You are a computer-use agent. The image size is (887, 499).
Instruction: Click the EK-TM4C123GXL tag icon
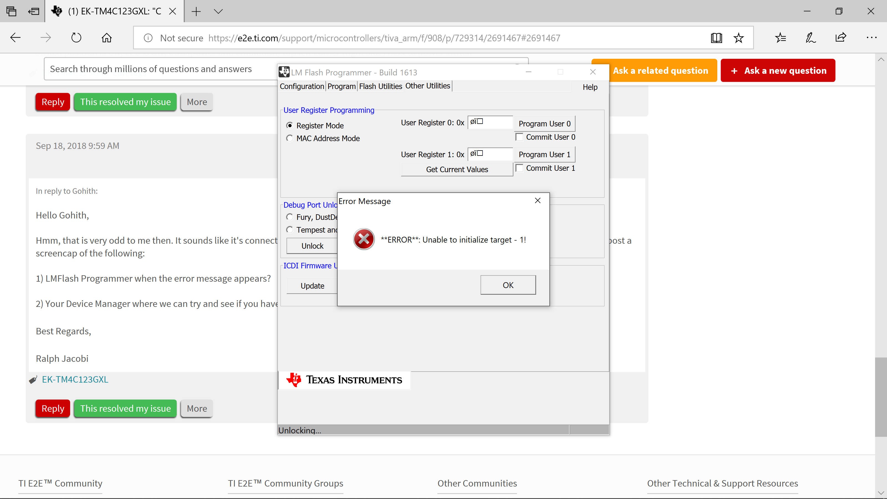33,380
